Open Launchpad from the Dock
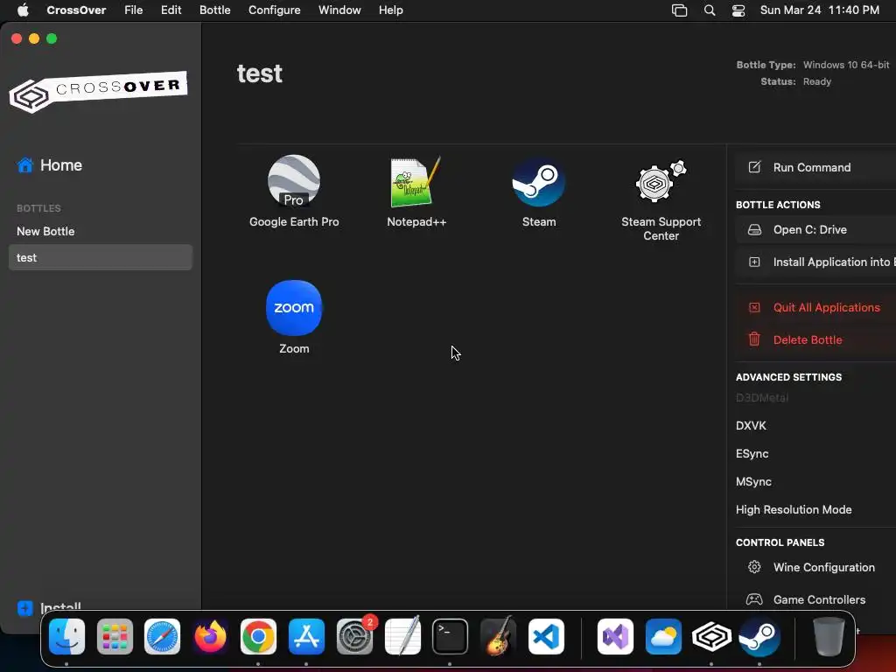 [x=115, y=637]
